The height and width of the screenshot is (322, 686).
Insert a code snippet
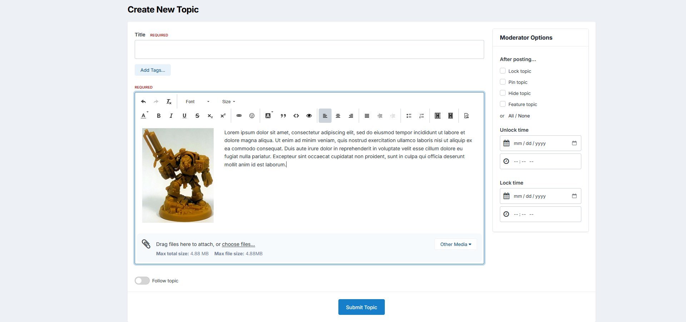coord(296,116)
